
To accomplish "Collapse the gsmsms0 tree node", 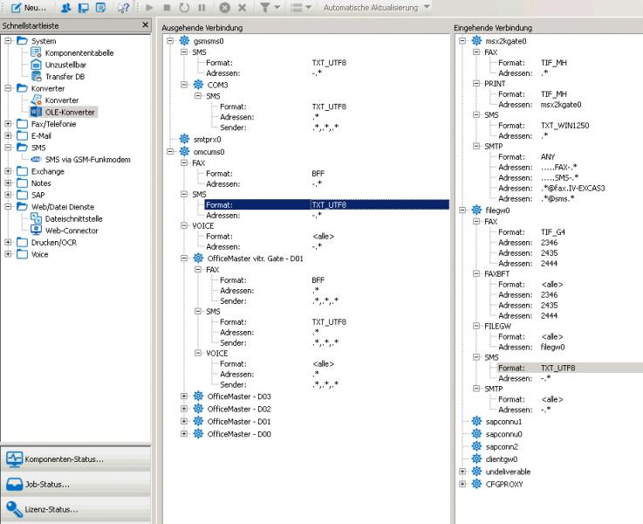I will tap(169, 41).
